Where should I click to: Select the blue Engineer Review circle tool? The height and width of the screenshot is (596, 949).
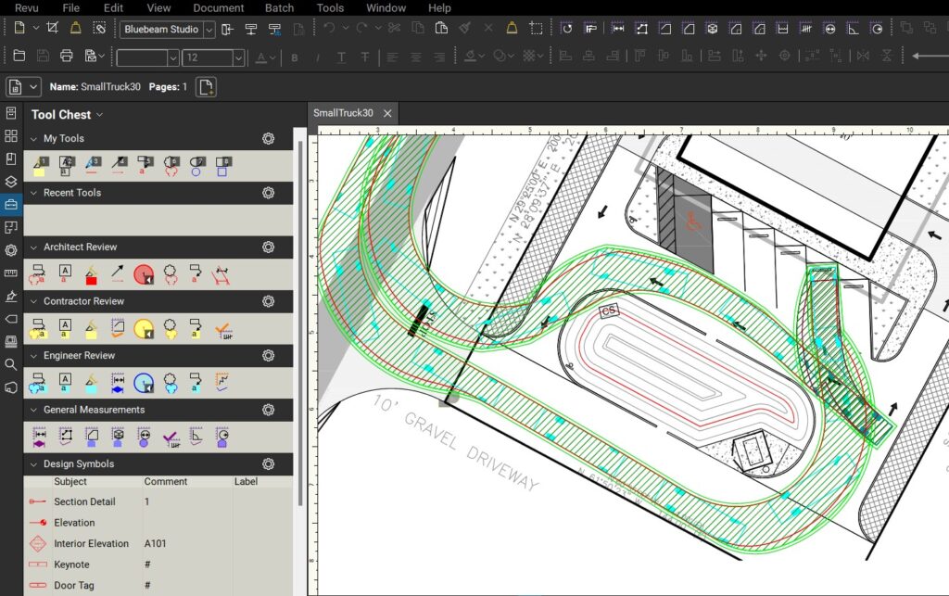click(143, 382)
